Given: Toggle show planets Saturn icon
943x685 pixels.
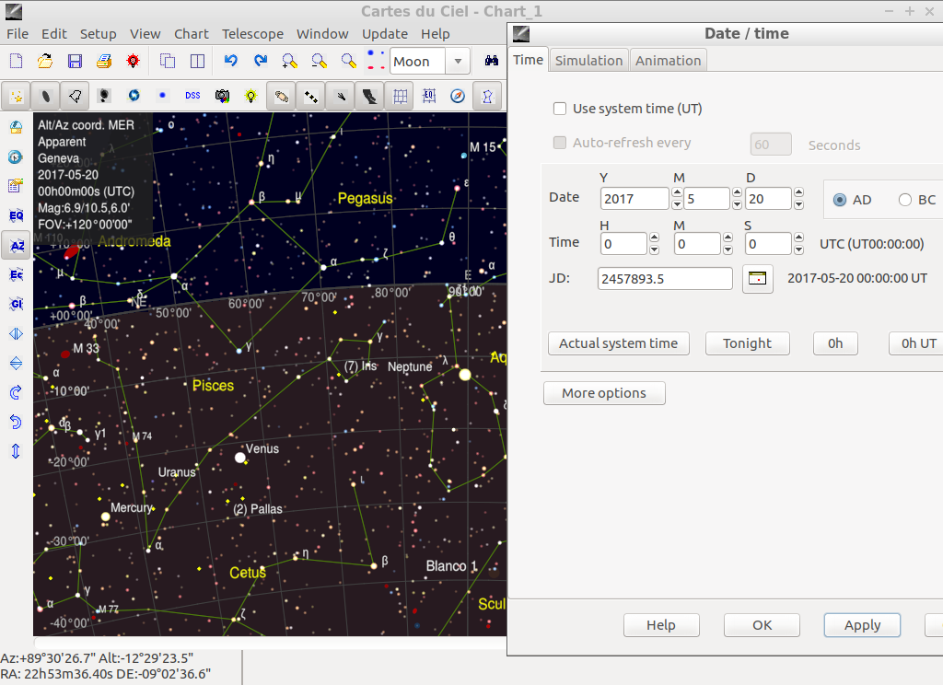Looking at the screenshot, I should pyautogui.click(x=282, y=97).
